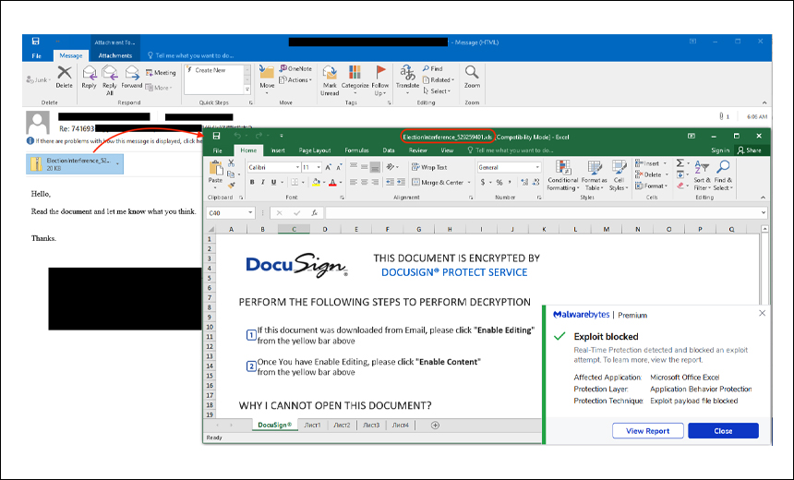Image resolution: width=794 pixels, height=480 pixels.
Task: Open the Actions dropdown in Outlook
Action: (295, 80)
